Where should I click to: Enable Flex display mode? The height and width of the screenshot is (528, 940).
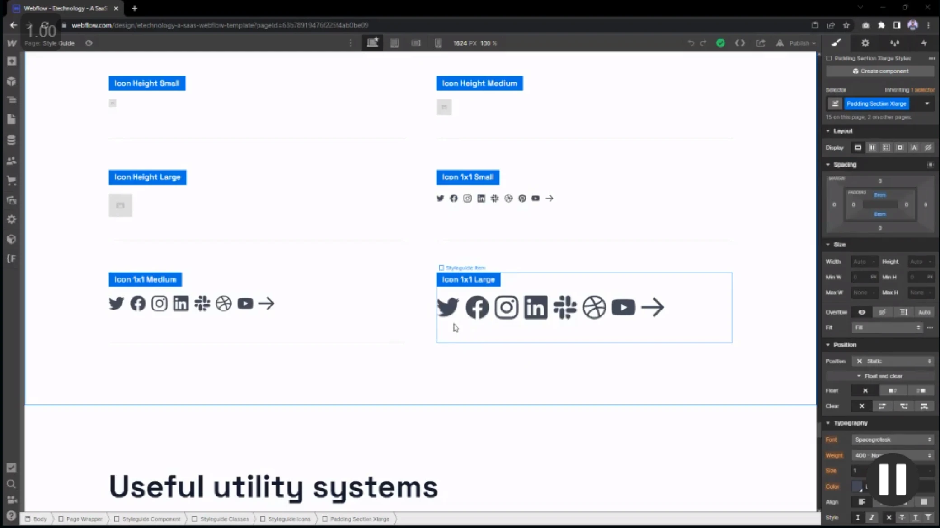(x=873, y=148)
